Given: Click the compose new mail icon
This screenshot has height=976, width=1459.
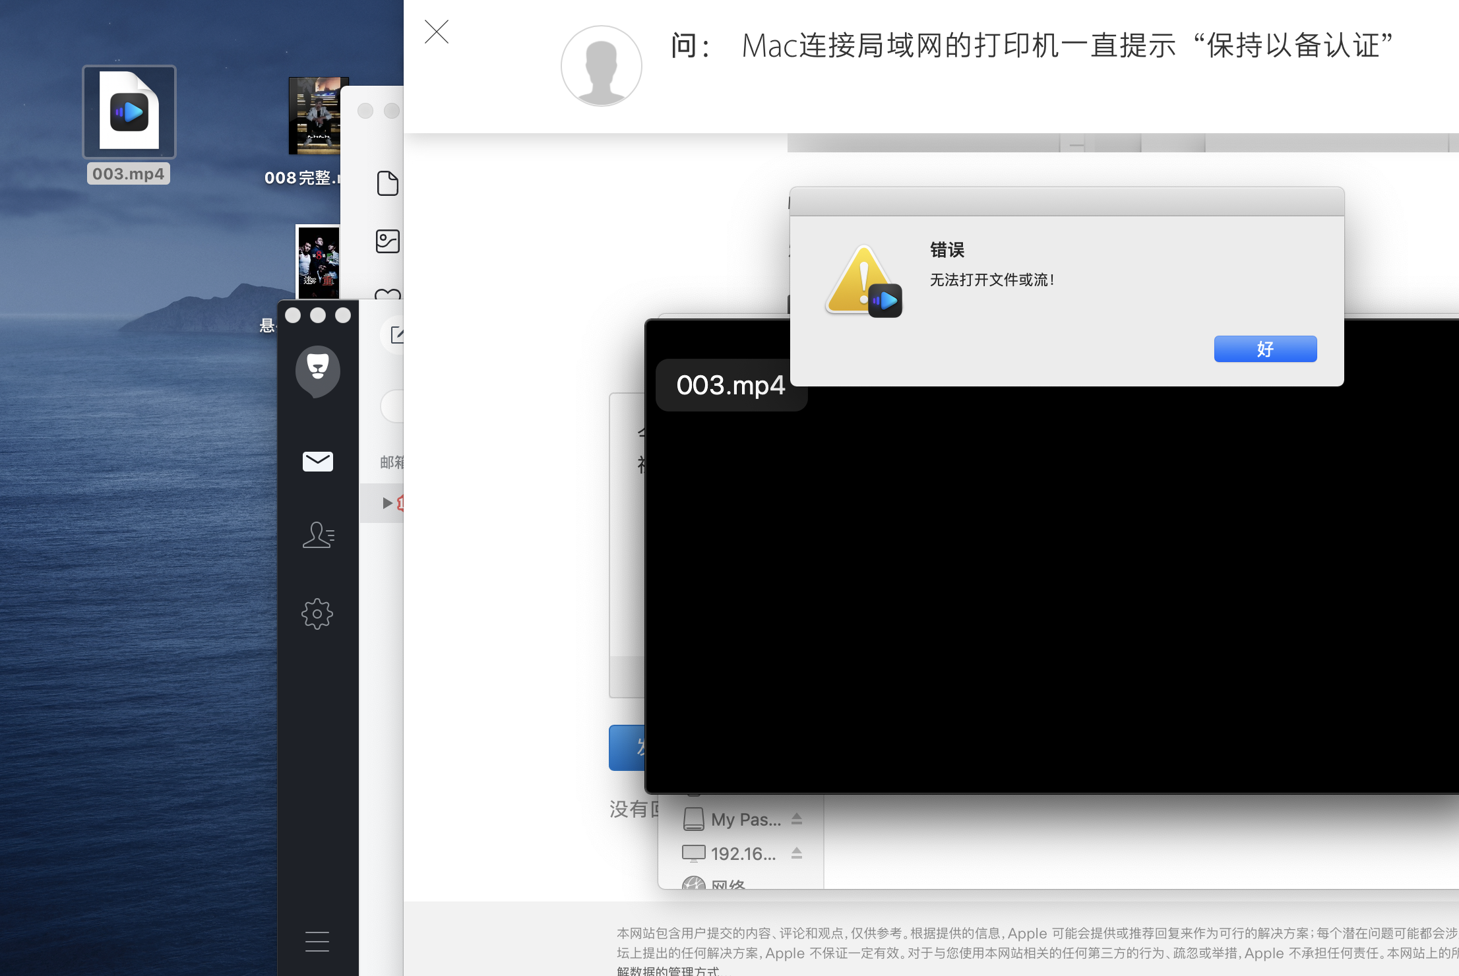Looking at the screenshot, I should (397, 335).
